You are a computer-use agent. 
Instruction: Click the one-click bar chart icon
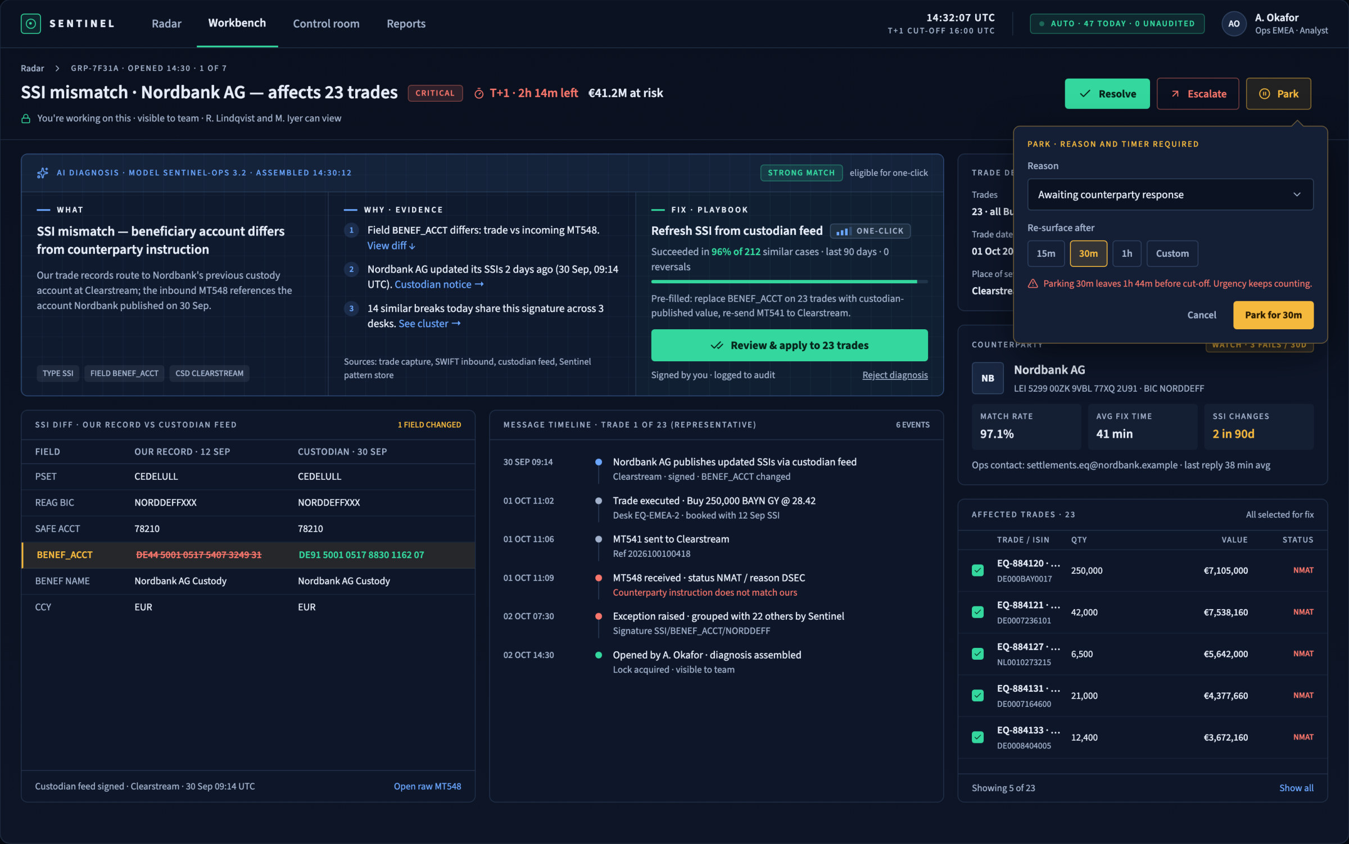pos(843,231)
